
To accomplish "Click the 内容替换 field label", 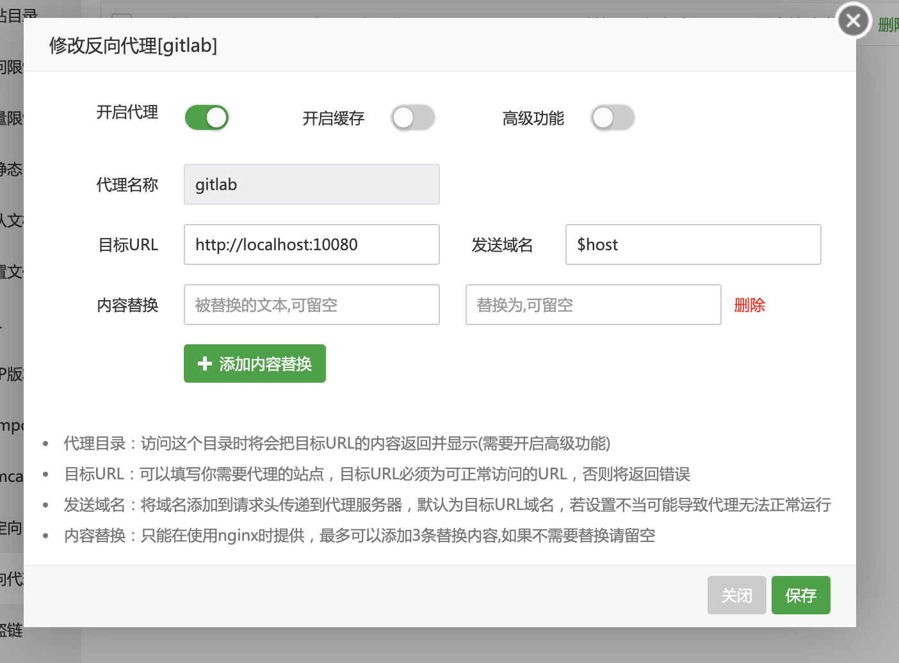I will pos(127,305).
